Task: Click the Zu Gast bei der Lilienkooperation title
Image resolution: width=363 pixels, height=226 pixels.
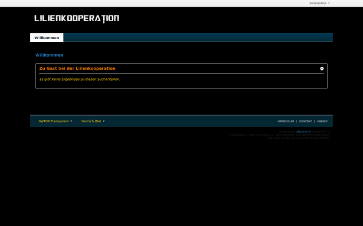Action: (77, 69)
